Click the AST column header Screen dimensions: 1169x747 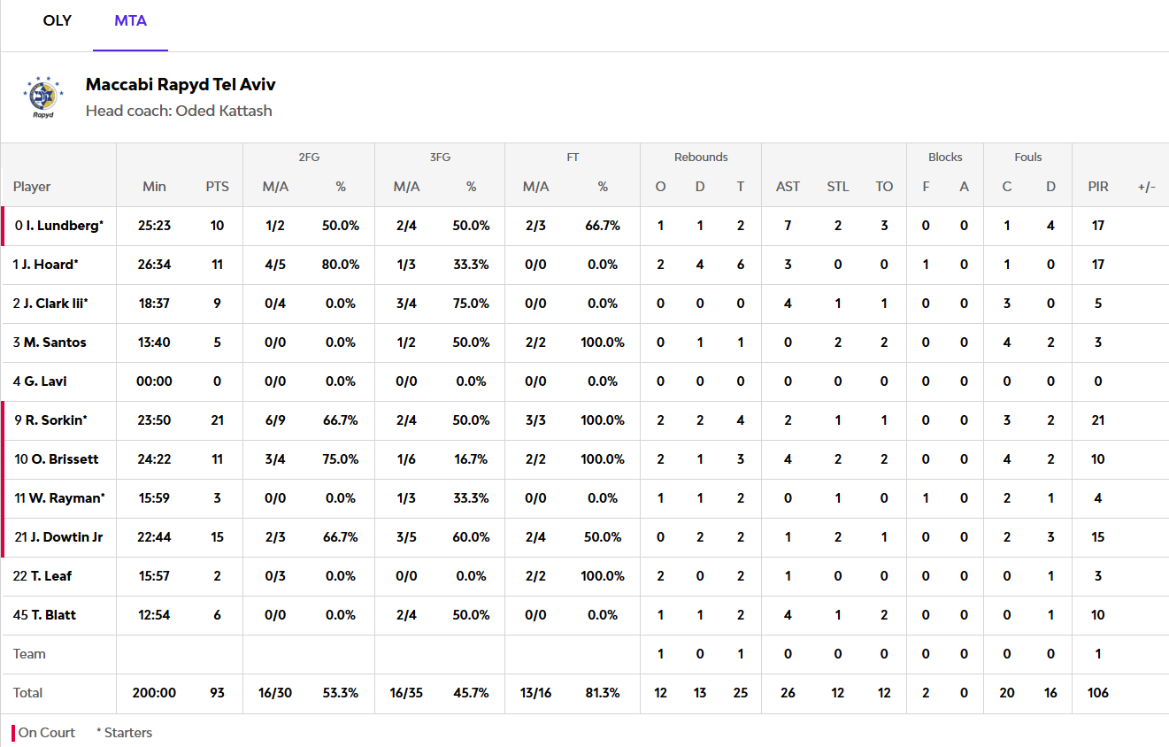click(788, 187)
